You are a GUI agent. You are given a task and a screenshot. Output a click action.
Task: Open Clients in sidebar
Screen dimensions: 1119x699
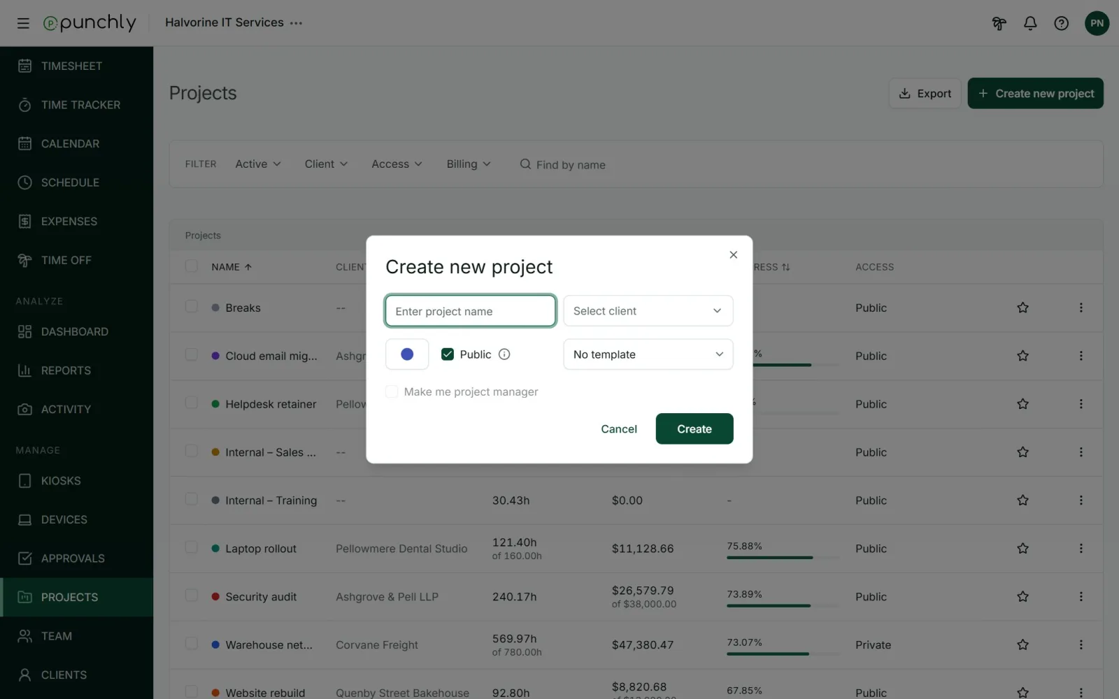click(x=76, y=675)
